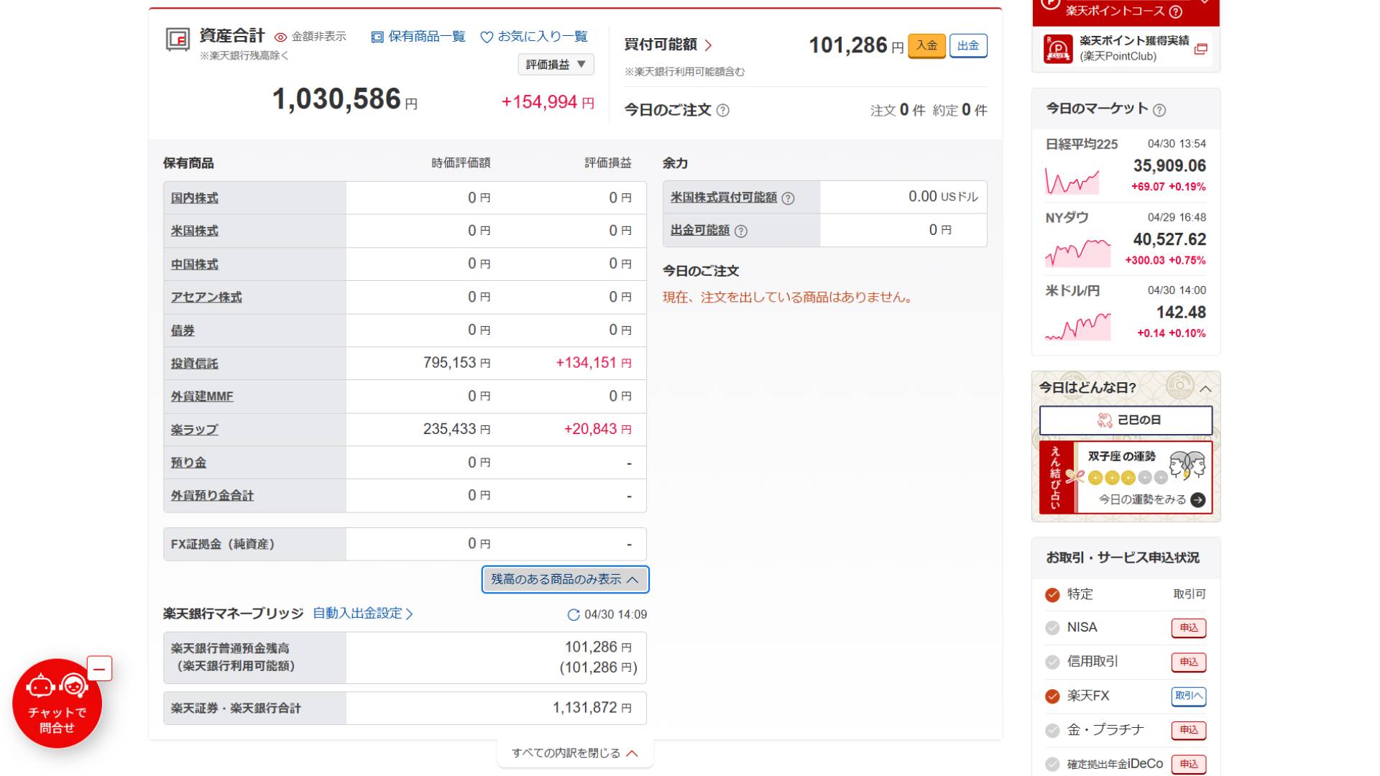Open 投資信託 holdings link
Viewport: 1380px width, 776px height.
(195, 364)
